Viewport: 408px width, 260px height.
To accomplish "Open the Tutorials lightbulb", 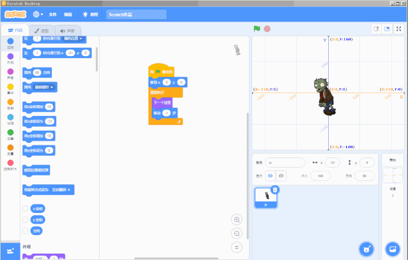I will click(90, 15).
